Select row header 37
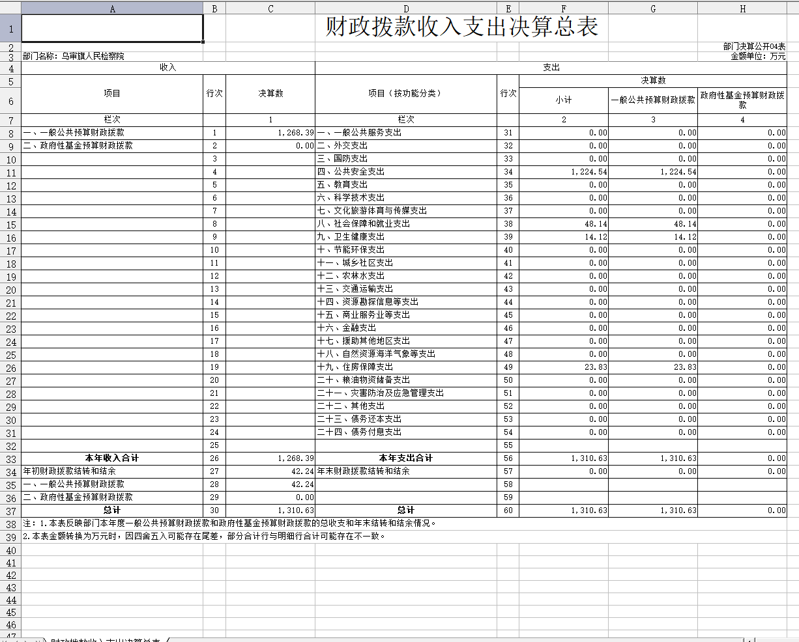 pos(10,511)
